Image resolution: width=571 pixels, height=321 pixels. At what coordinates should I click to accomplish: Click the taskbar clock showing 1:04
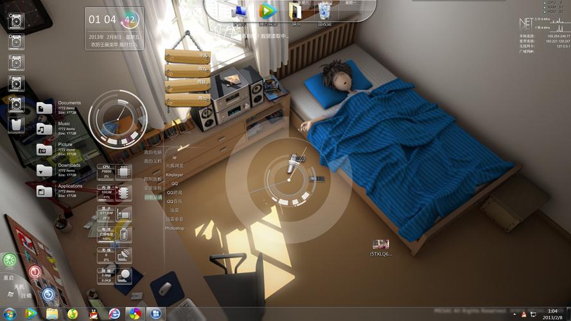point(552,314)
